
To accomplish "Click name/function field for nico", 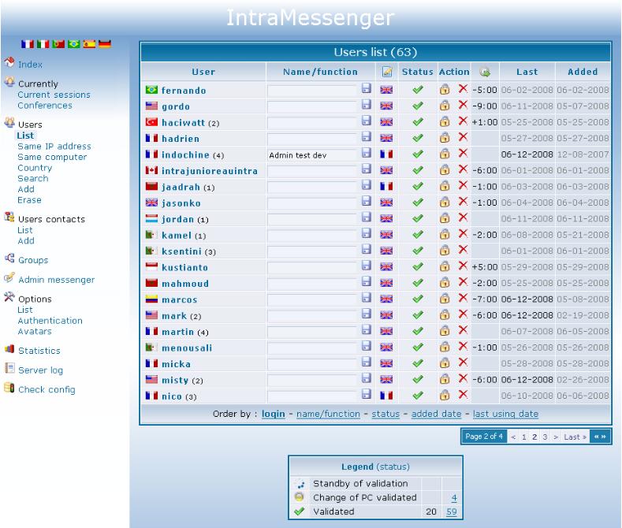I will 312,396.
